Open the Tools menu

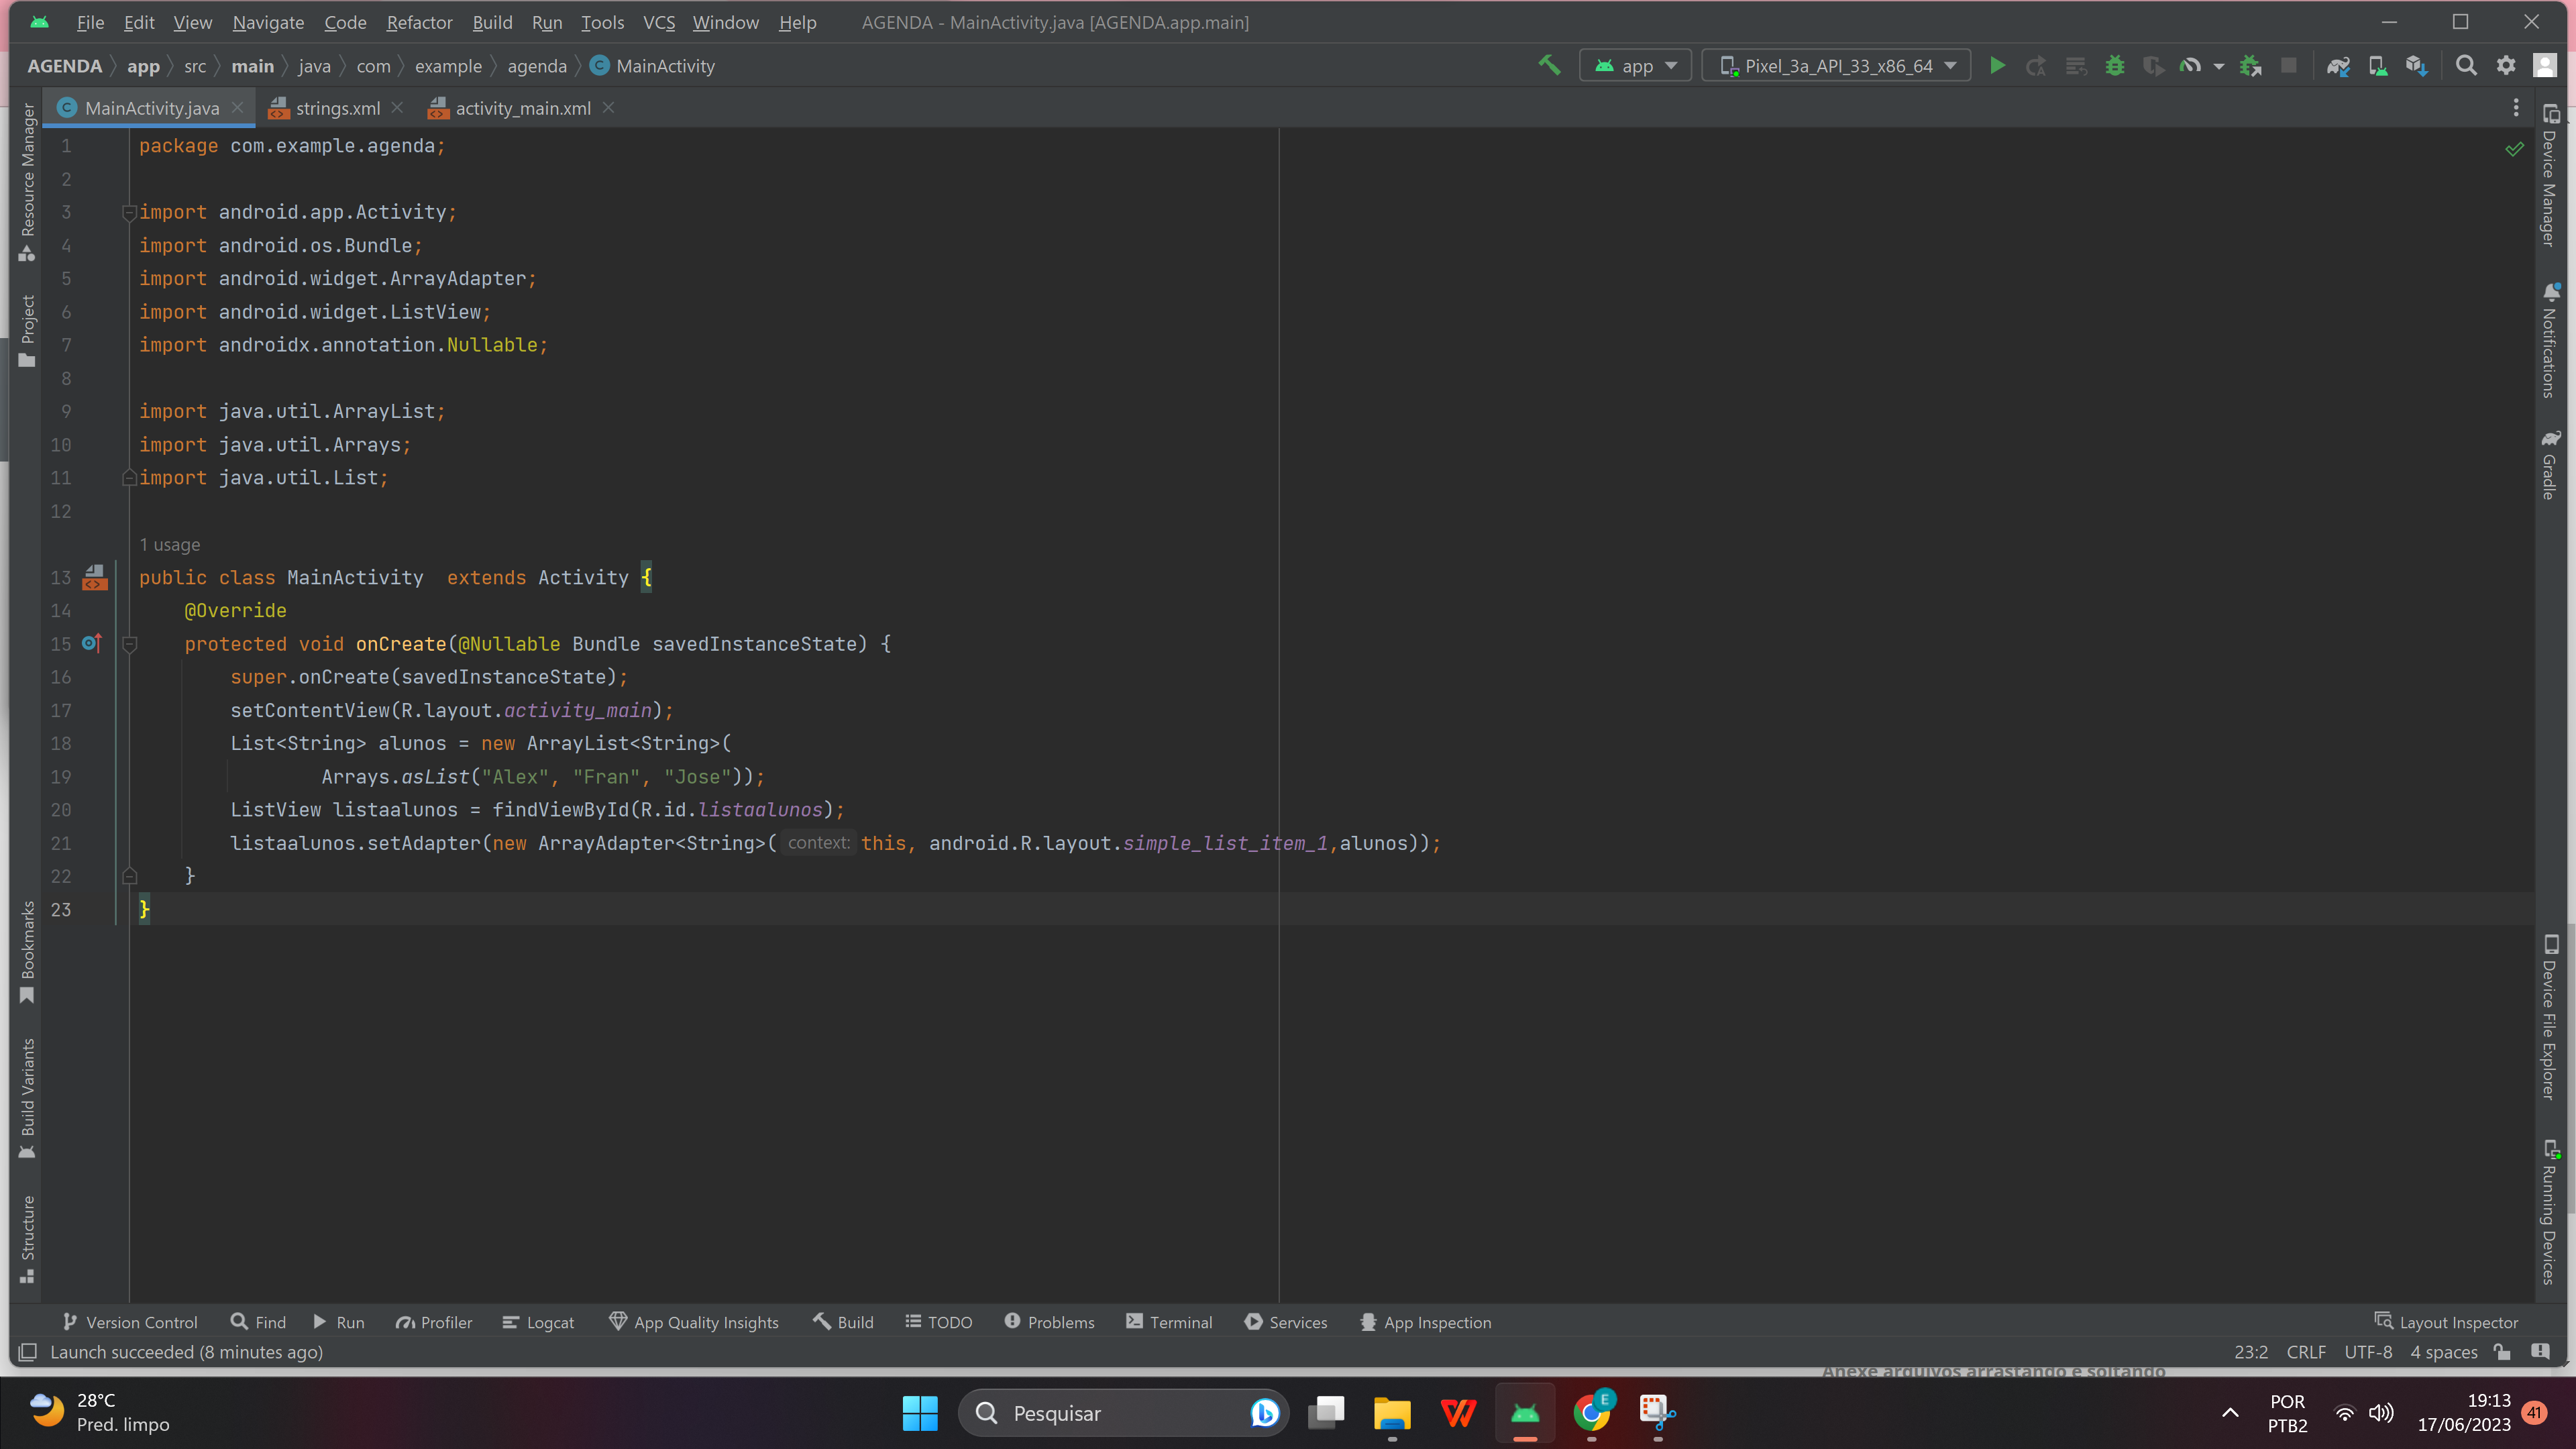point(602,22)
